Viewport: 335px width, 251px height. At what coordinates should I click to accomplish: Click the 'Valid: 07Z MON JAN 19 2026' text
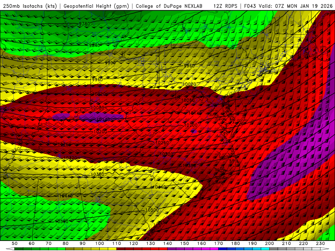(296, 6)
